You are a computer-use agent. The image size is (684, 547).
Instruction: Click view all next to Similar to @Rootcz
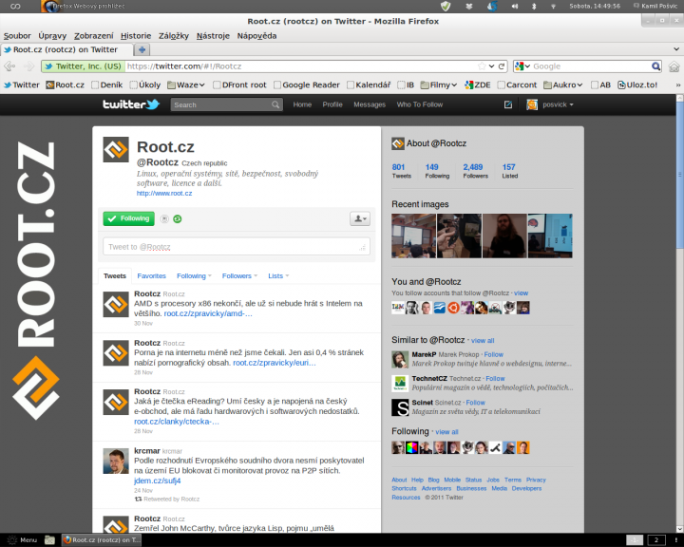pos(483,341)
